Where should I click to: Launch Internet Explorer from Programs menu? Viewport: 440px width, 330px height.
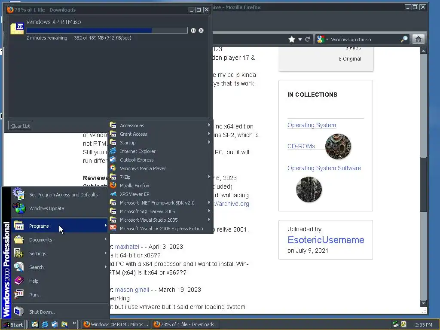click(161, 151)
